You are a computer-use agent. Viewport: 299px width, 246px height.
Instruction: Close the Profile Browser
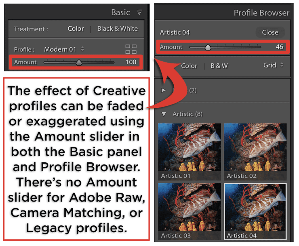[270, 32]
